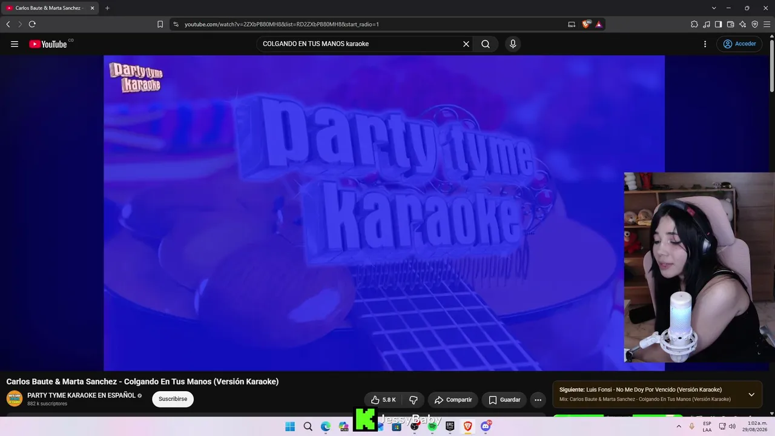The width and height of the screenshot is (775, 436).
Task: Click the Acceder sign-in button
Action: (739, 44)
